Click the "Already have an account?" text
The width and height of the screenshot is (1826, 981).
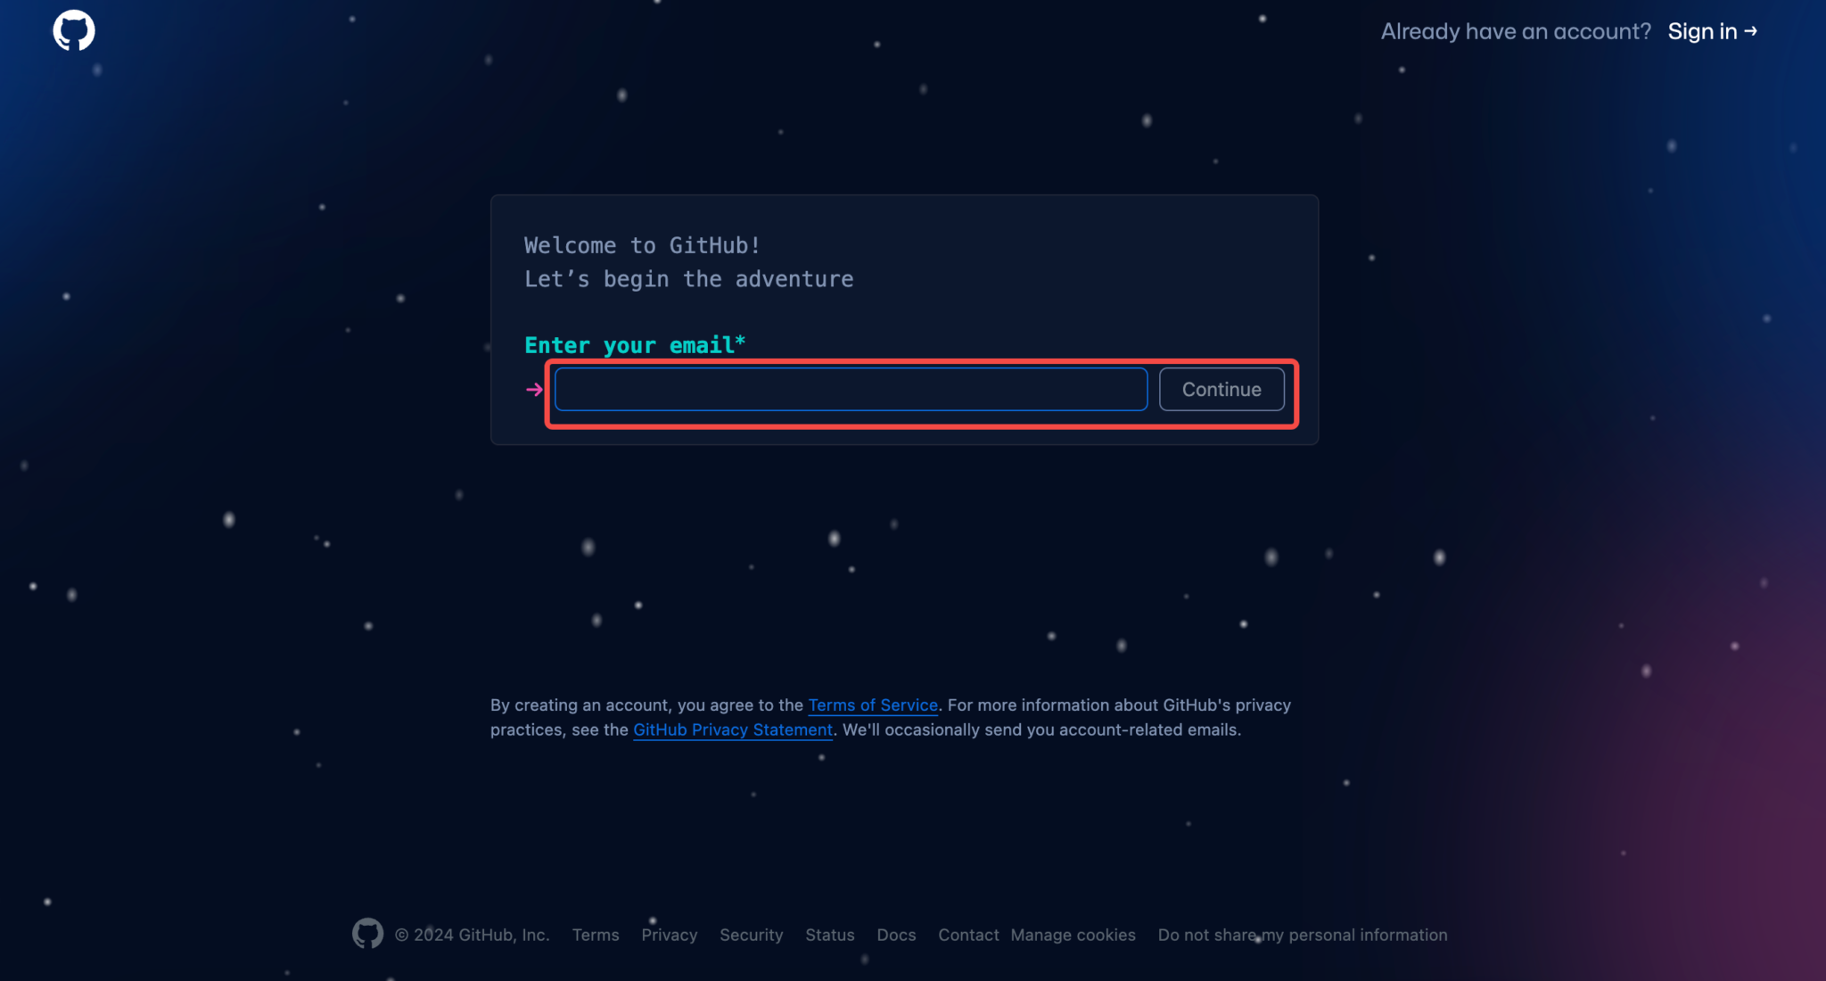coord(1516,31)
